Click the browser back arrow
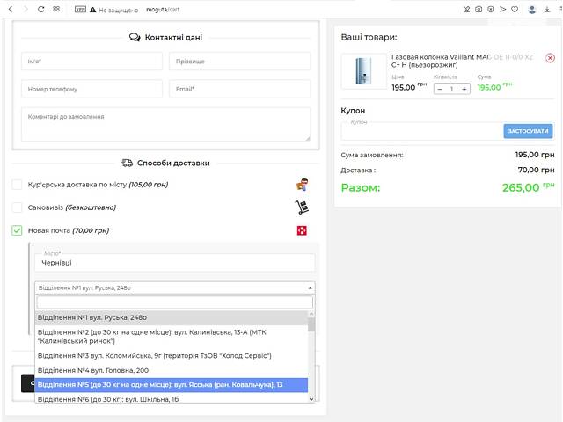The image size is (563, 422). coord(9,9)
